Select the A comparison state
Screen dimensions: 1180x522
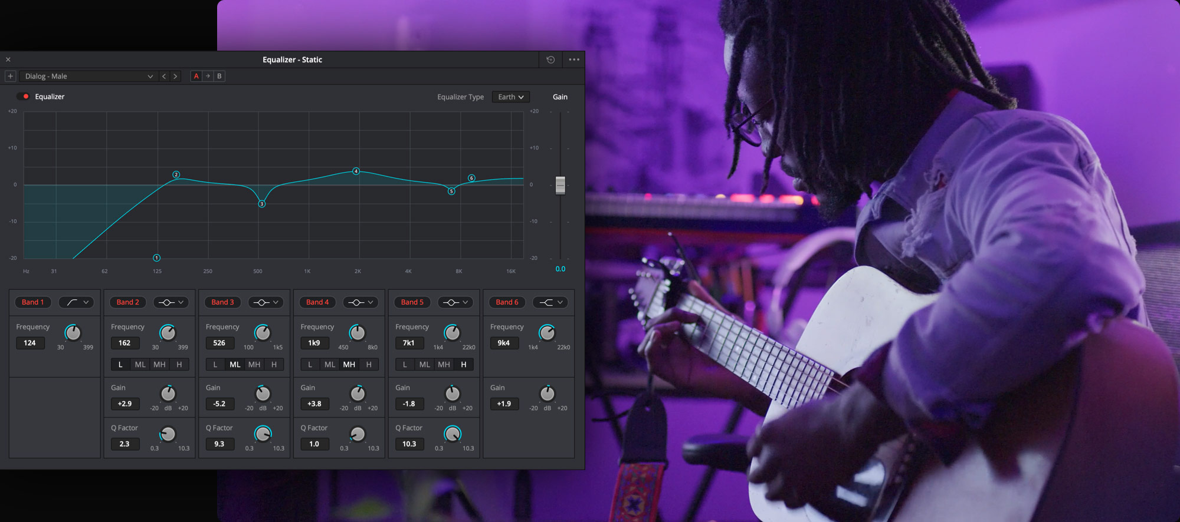pyautogui.click(x=196, y=76)
